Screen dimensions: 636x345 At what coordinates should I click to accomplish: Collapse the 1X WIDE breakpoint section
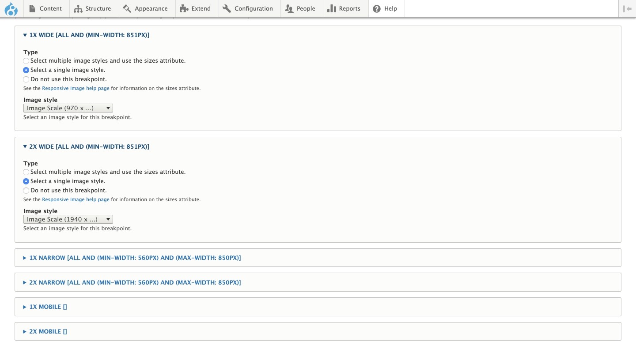(x=89, y=35)
